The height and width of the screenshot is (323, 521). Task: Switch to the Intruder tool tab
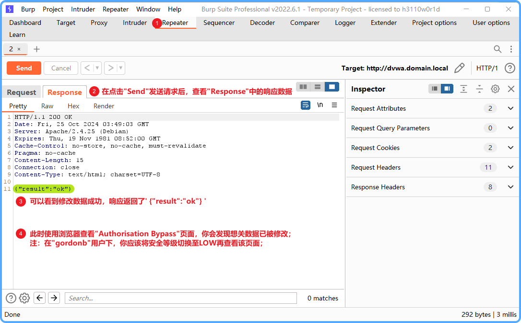pyautogui.click(x=135, y=23)
